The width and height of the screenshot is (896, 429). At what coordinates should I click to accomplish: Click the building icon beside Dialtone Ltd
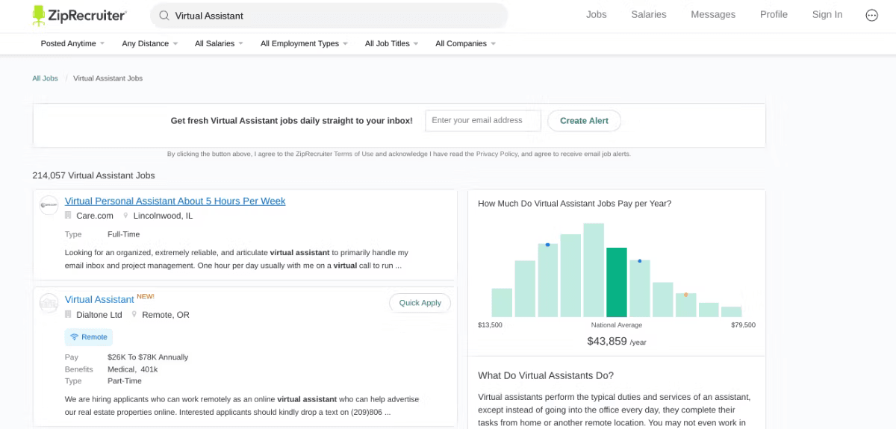(68, 315)
